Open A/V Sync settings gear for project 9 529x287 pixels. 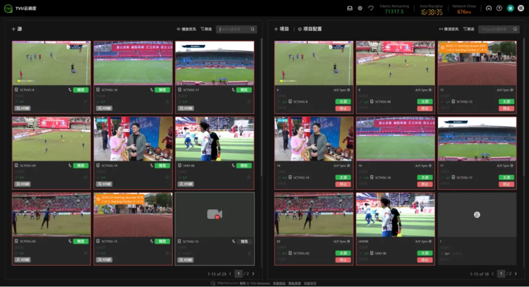point(430,90)
